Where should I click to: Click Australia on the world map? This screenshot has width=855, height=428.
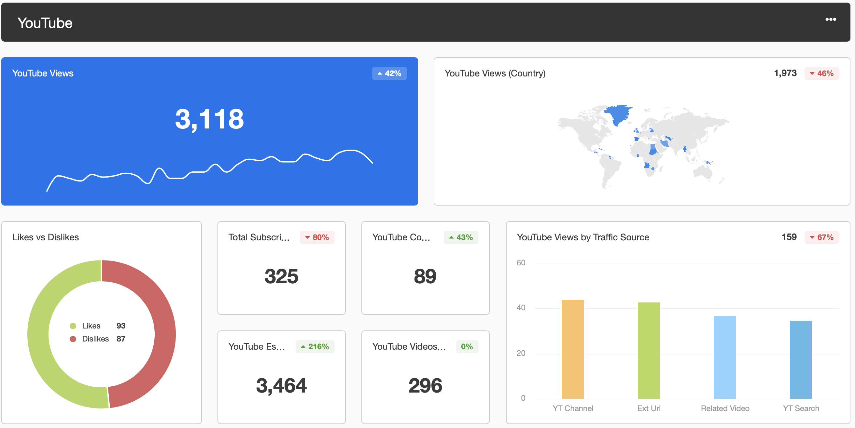702,172
